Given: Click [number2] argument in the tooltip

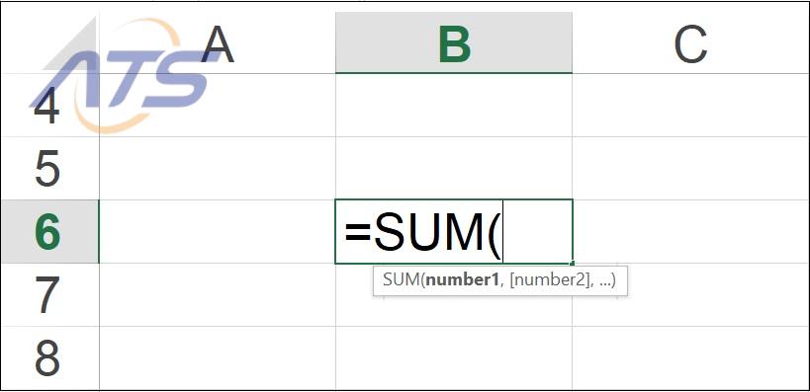Looking at the screenshot, I should [x=550, y=280].
